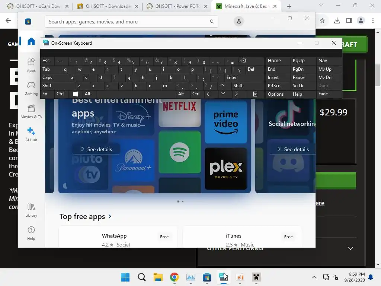This screenshot has height=286, width=381.
Task: Click Free button for WhatsApp
Action: point(164,236)
